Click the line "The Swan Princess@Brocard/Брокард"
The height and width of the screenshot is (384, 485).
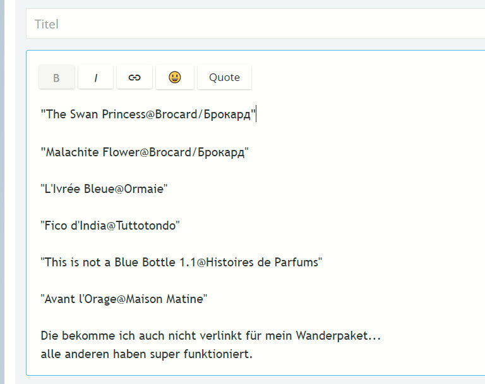148,115
